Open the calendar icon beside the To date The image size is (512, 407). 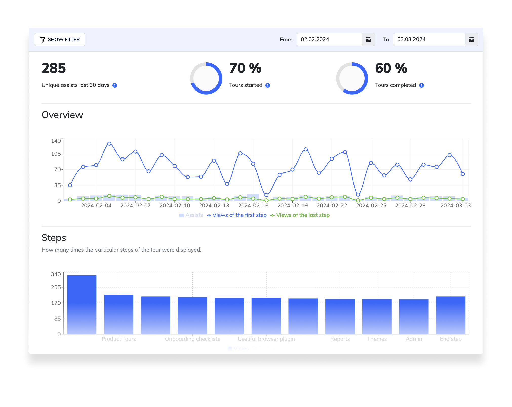(471, 39)
